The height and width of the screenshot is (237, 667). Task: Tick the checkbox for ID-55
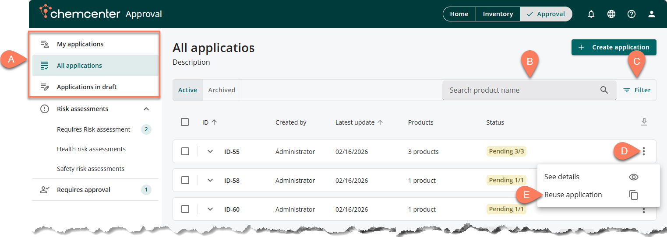(x=185, y=151)
